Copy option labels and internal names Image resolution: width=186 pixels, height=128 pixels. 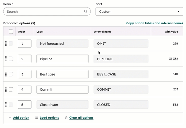coord(155,23)
